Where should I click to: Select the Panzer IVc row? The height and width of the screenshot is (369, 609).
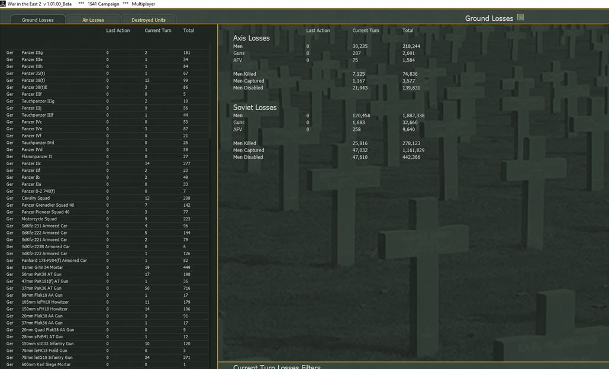[x=107, y=122]
